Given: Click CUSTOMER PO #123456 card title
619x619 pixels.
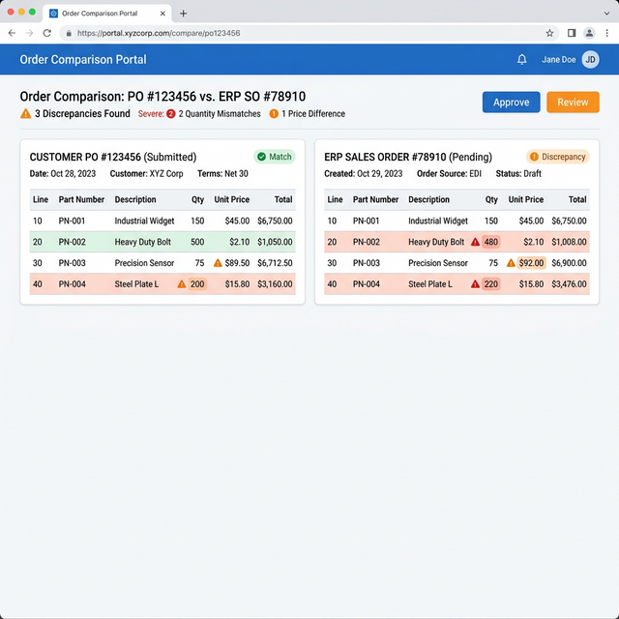Looking at the screenshot, I should point(113,157).
